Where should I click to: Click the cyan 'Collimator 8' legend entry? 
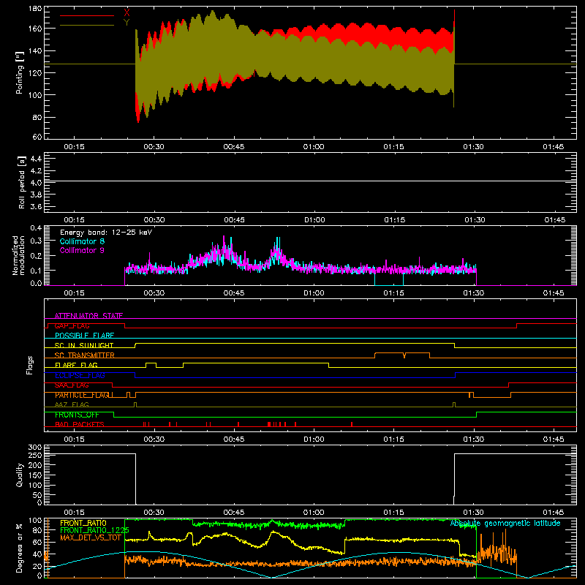click(x=82, y=241)
